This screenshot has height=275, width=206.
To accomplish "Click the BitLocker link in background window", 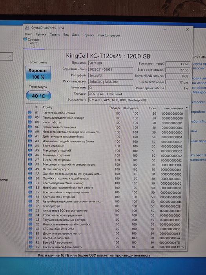I will (198, 102).
